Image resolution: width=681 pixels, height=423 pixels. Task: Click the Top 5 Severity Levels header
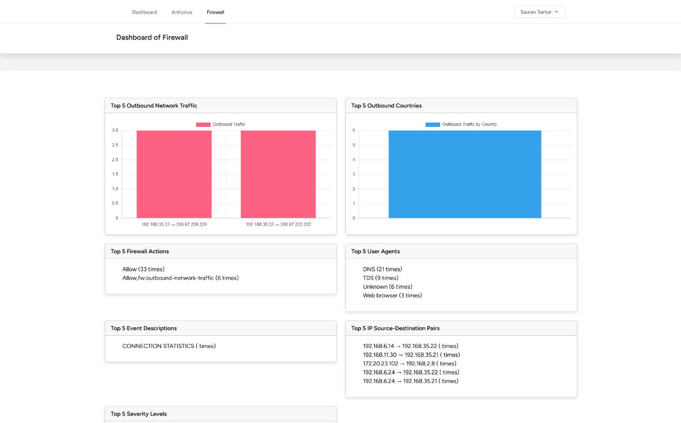(139, 414)
